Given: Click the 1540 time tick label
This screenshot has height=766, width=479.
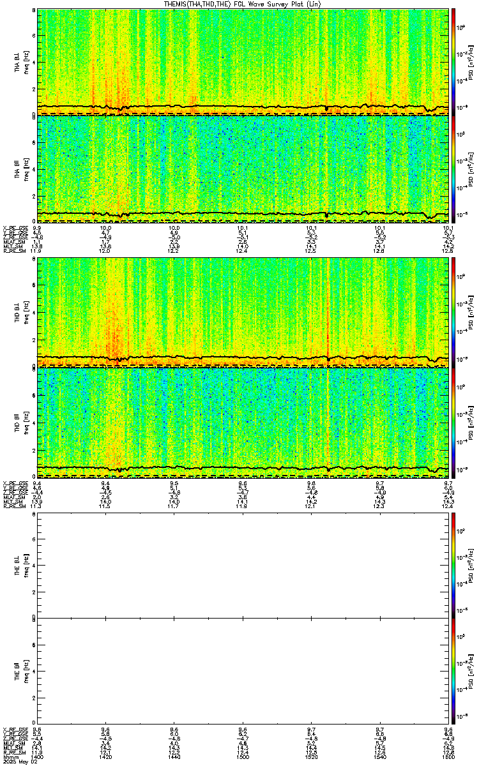Looking at the screenshot, I should [379, 756].
